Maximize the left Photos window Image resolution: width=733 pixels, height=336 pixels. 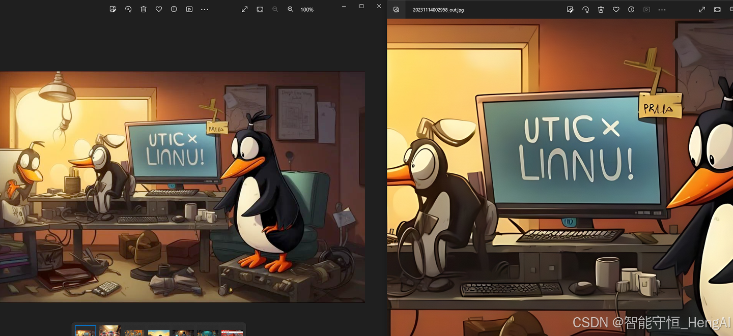coord(361,6)
